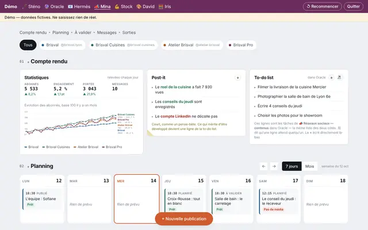Jump to Sorties section
Screen dimensions: 368x230
(x=129, y=32)
